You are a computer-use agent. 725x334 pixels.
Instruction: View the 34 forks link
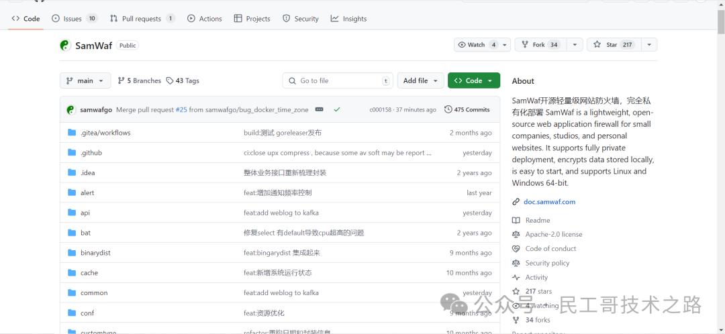(x=538, y=320)
